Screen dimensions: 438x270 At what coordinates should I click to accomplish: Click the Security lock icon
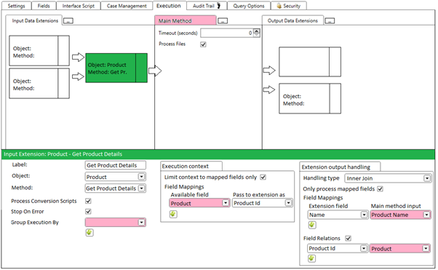tap(279, 6)
